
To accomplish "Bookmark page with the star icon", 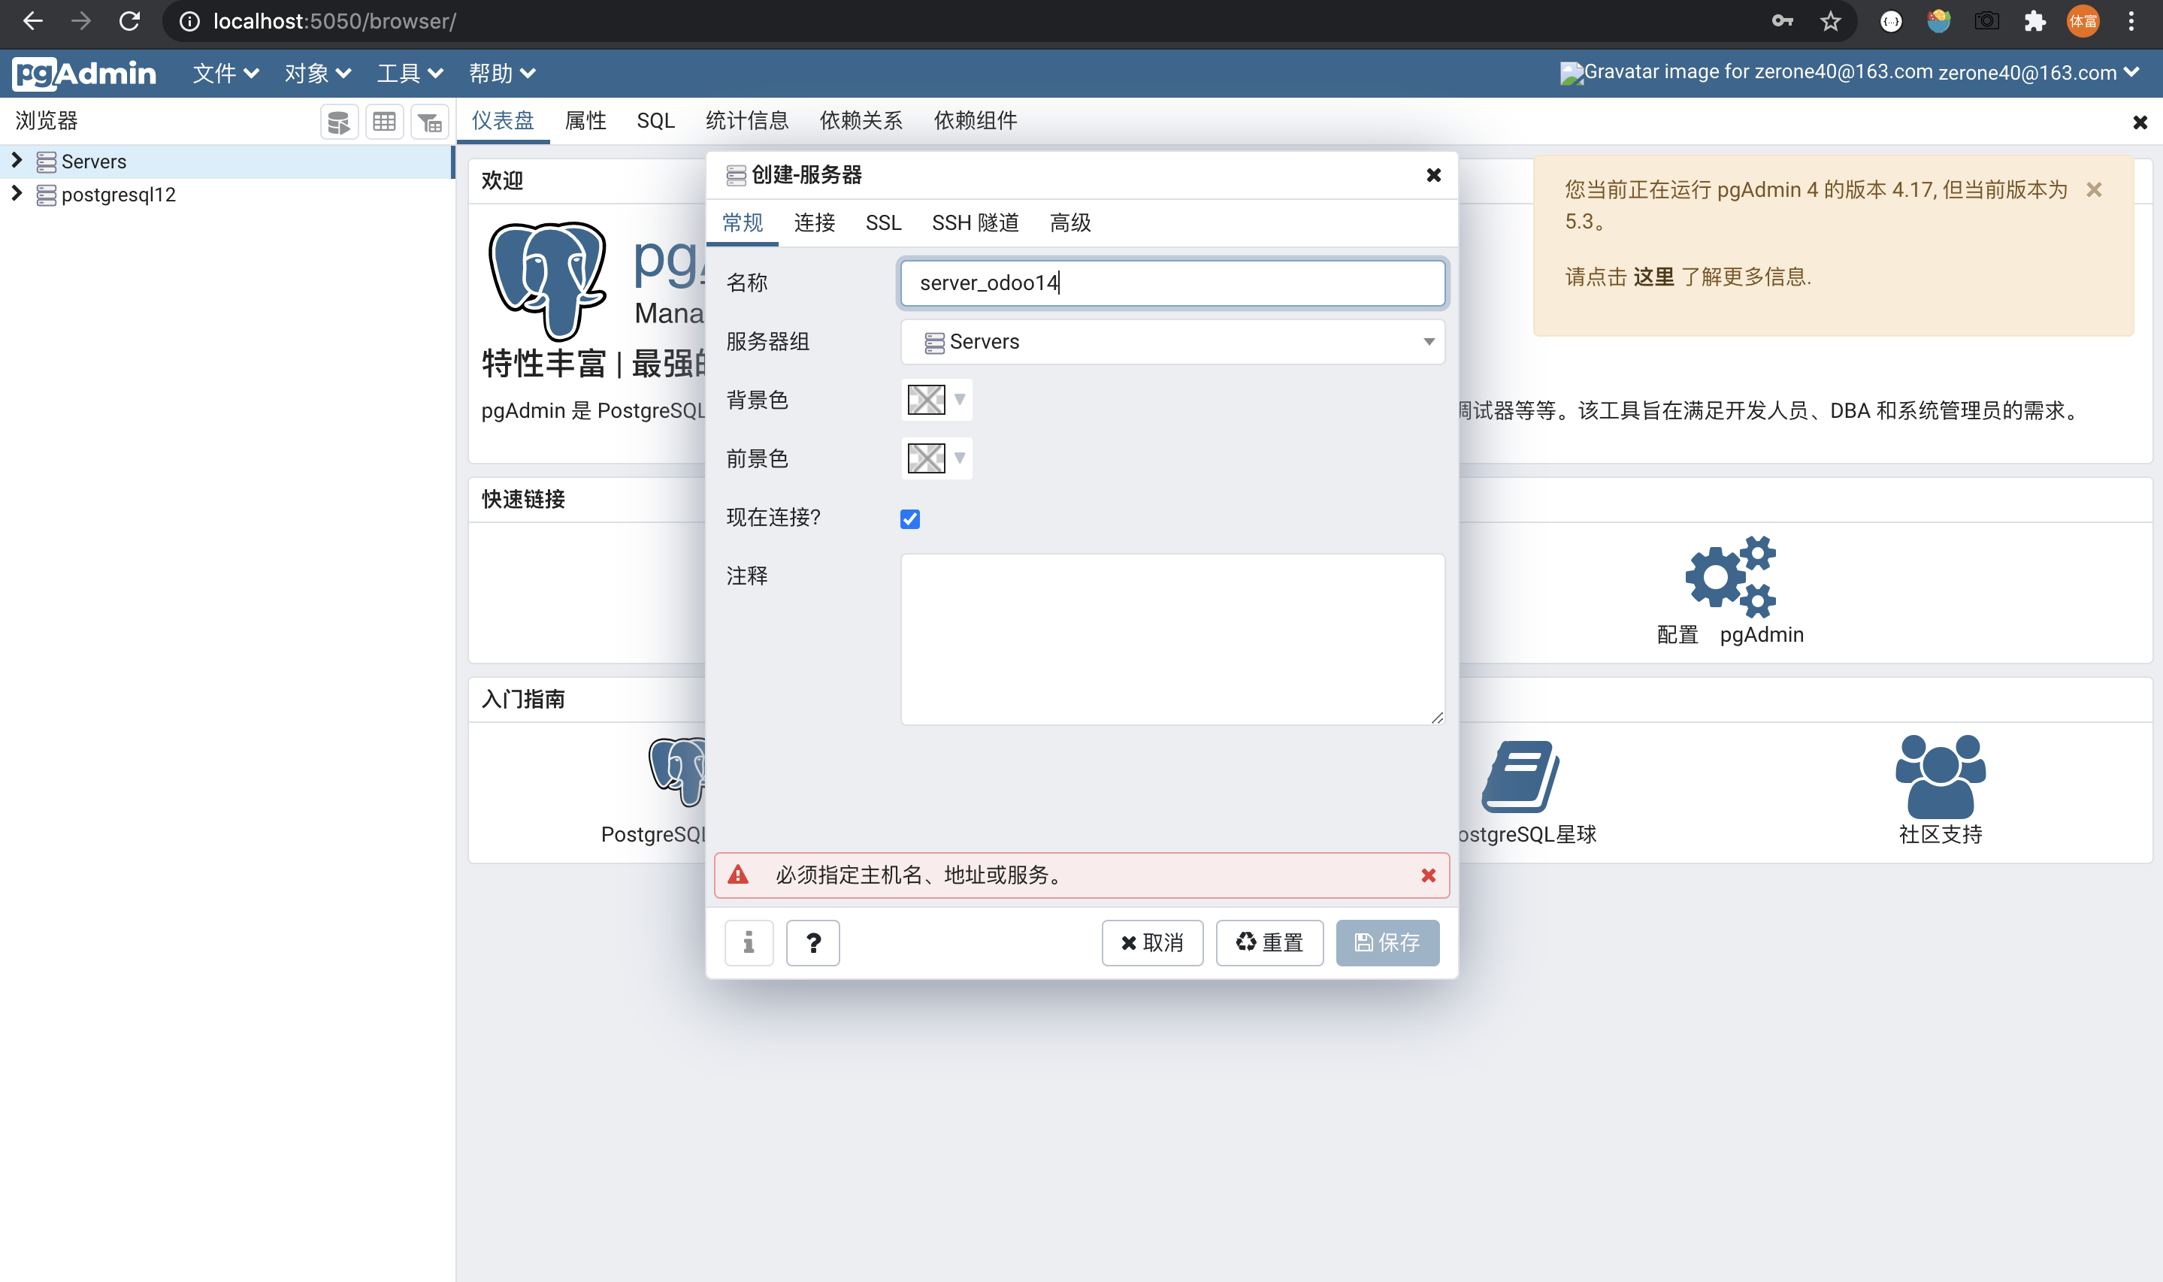I will click(1829, 21).
